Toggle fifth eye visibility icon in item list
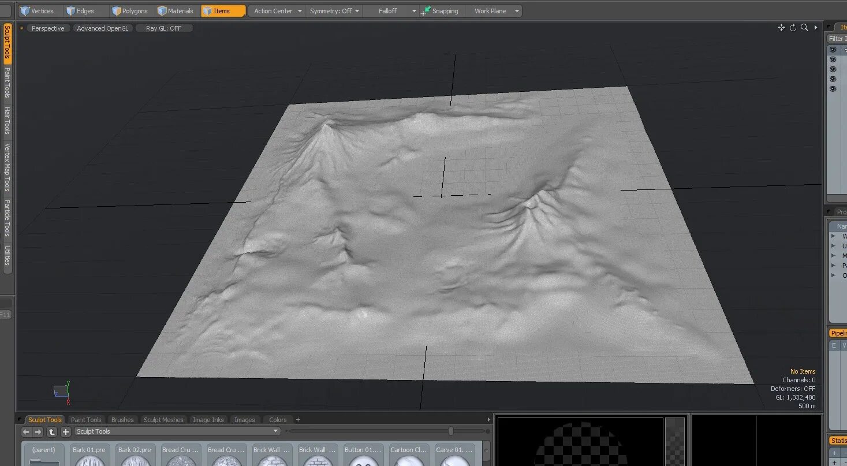 [x=833, y=89]
